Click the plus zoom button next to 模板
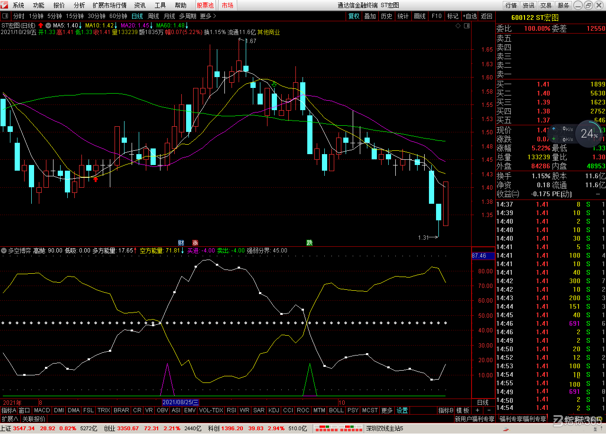Viewport: 606px width, 434px height. 478,410
